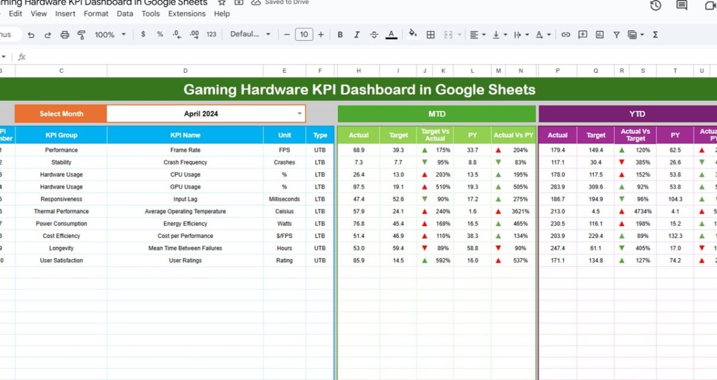Print the spreadsheet with printer icon

[65, 35]
